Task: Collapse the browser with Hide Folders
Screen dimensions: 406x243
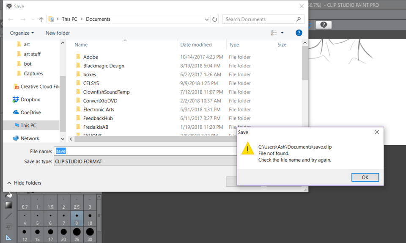Action: coord(24,183)
